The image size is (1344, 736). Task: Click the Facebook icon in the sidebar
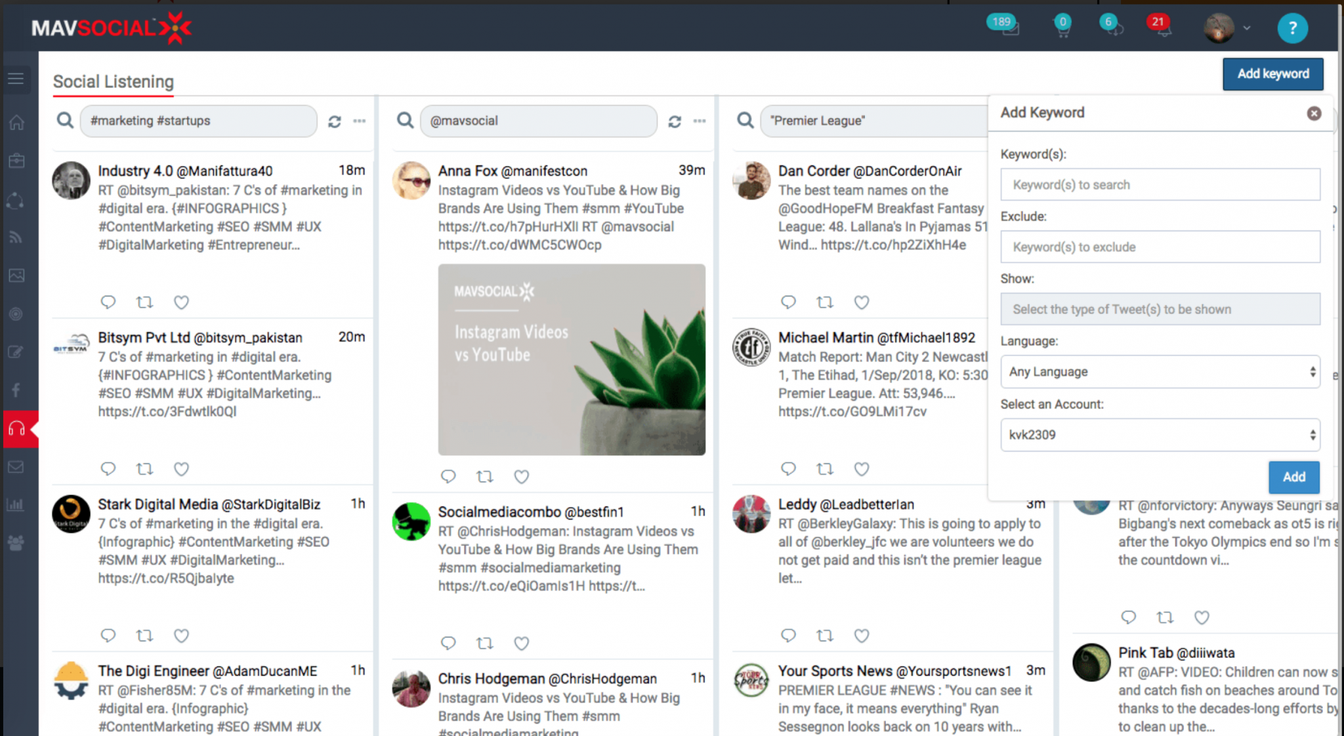click(x=16, y=390)
